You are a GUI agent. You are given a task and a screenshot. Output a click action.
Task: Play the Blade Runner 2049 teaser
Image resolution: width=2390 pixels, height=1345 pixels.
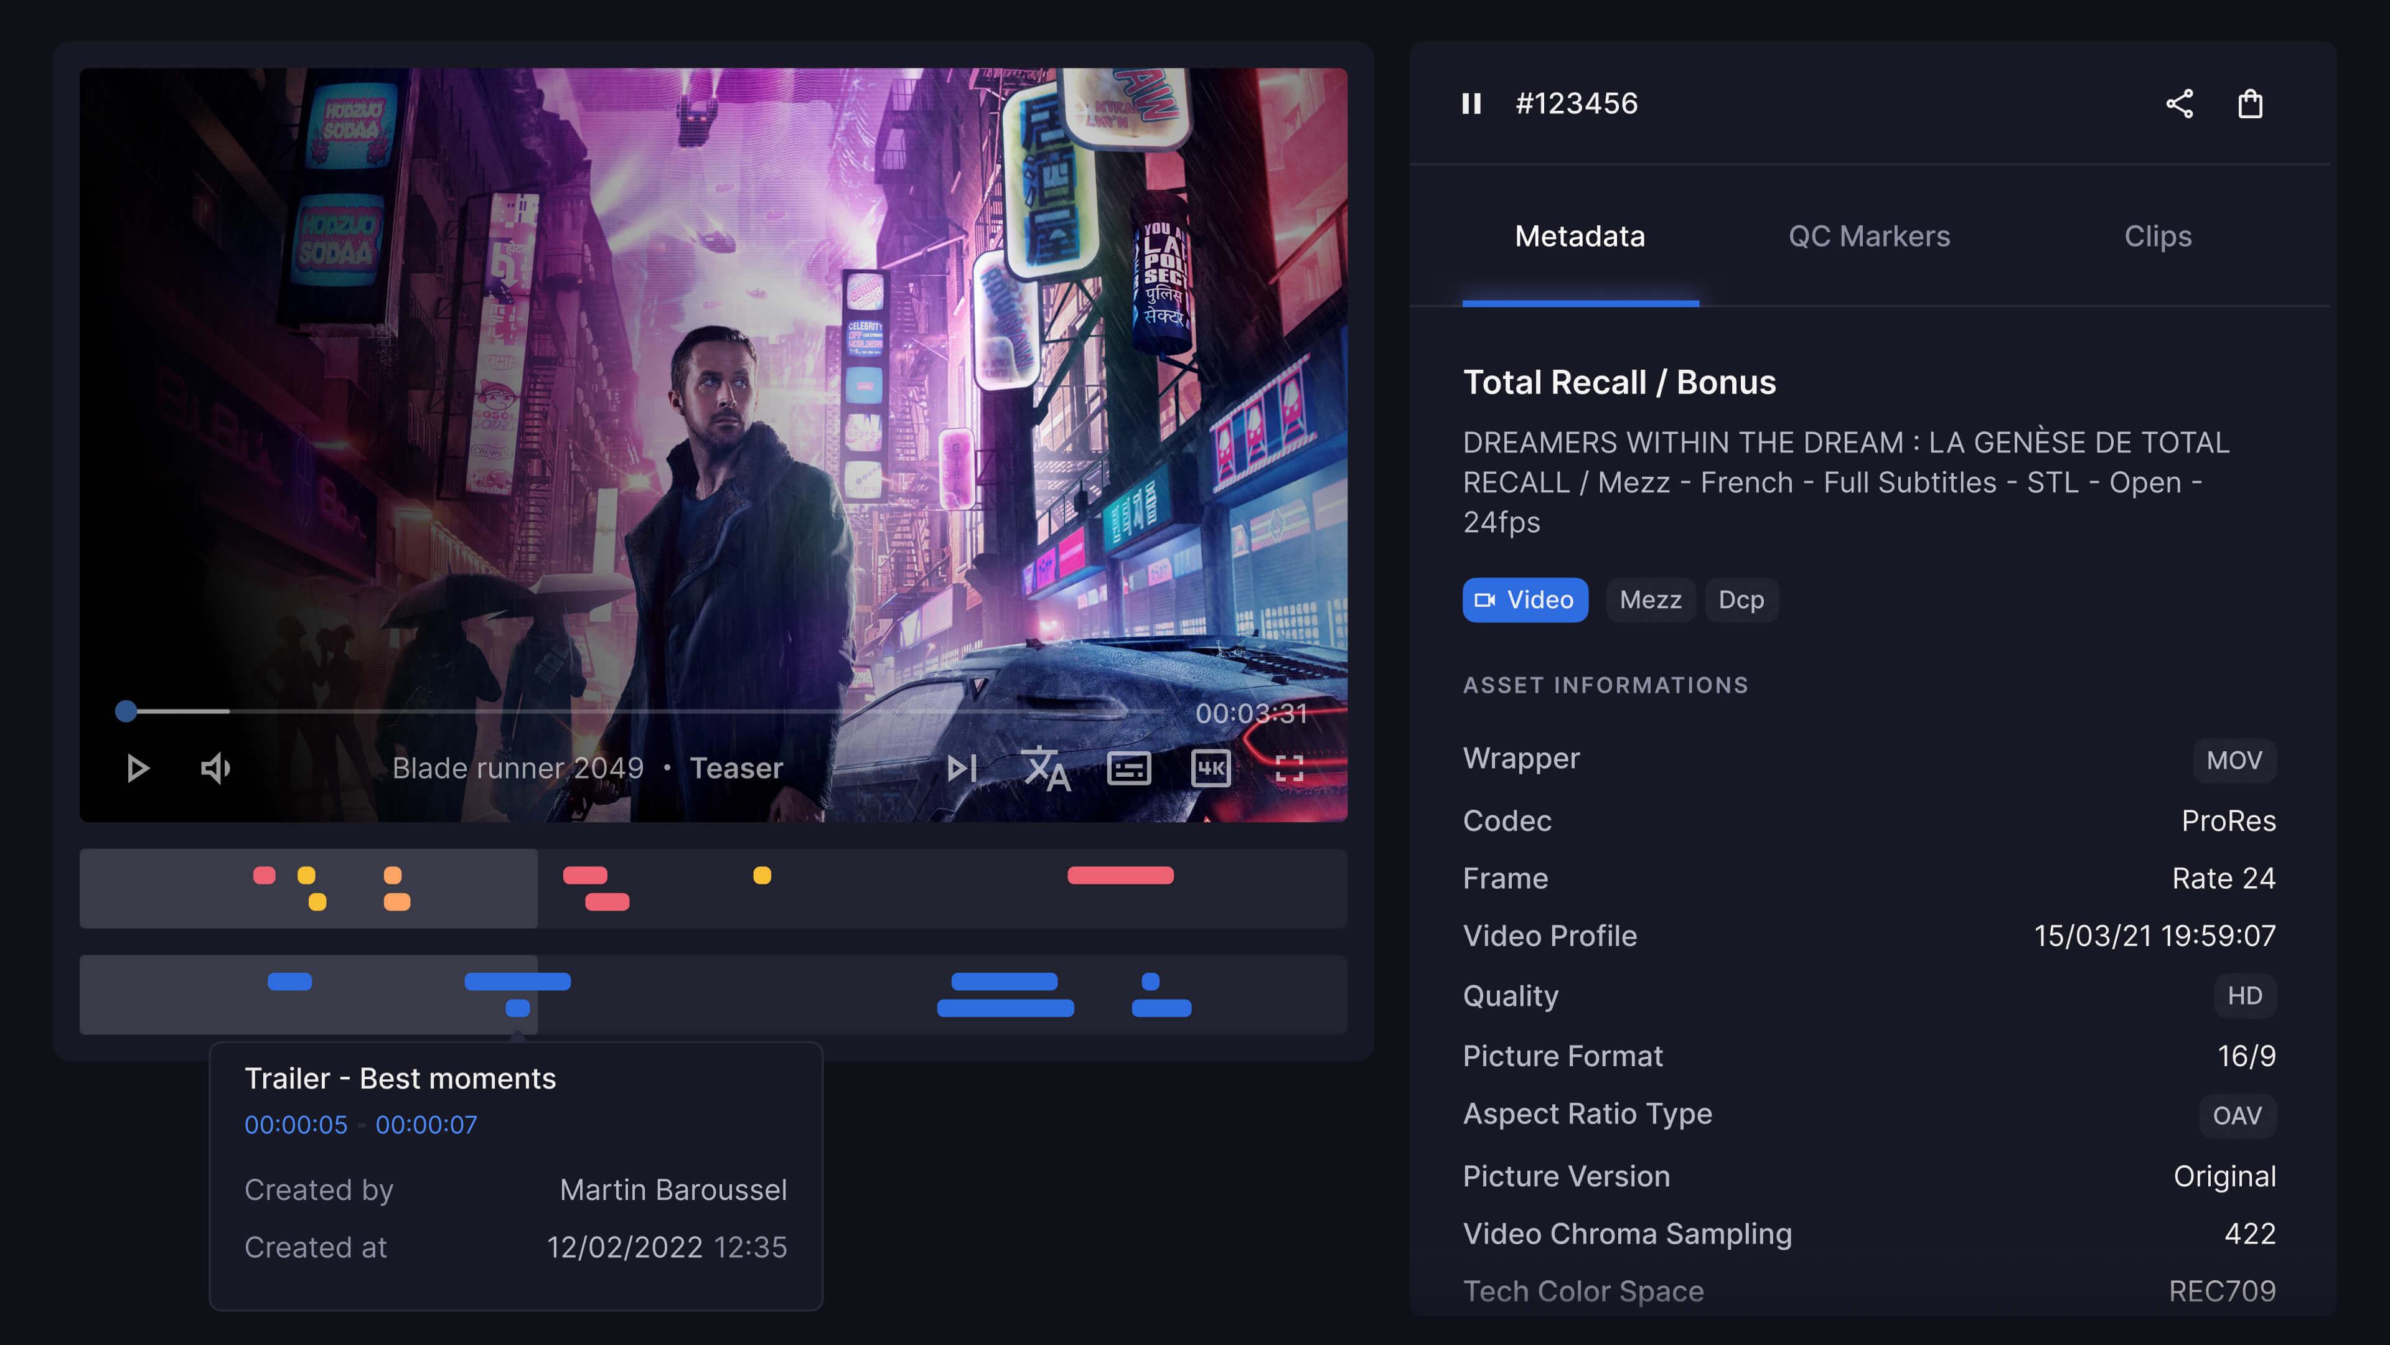(138, 768)
